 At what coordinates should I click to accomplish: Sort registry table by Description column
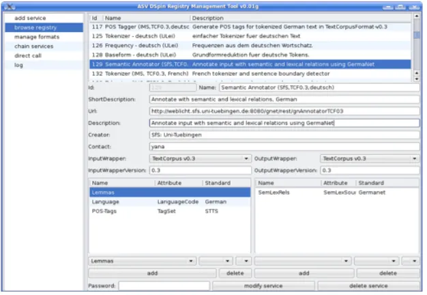(x=300, y=18)
